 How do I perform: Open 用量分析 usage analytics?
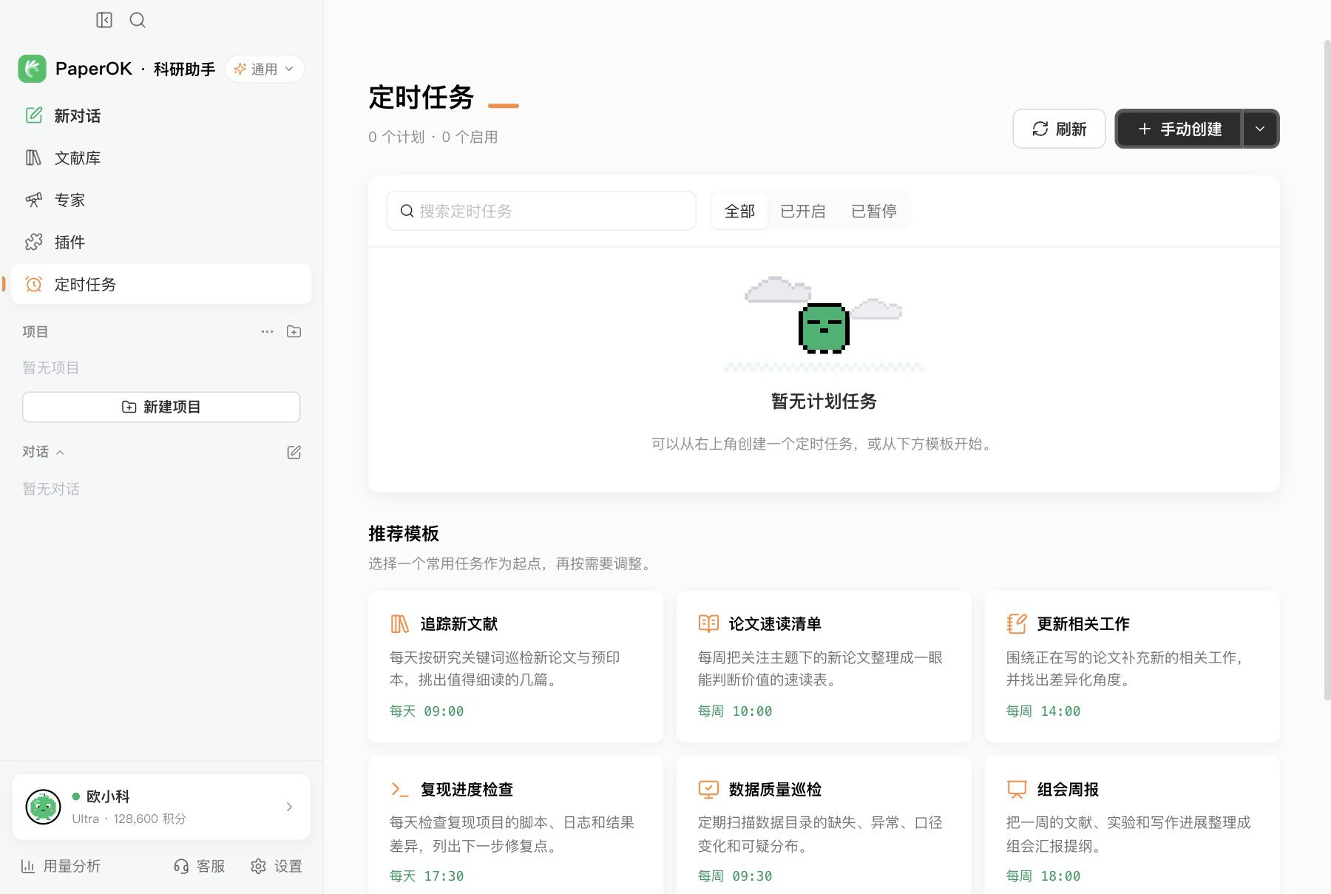pos(61,866)
